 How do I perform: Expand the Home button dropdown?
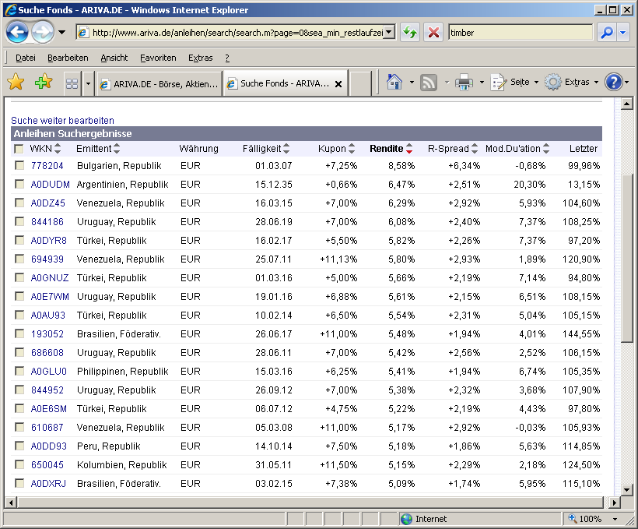[x=412, y=83]
